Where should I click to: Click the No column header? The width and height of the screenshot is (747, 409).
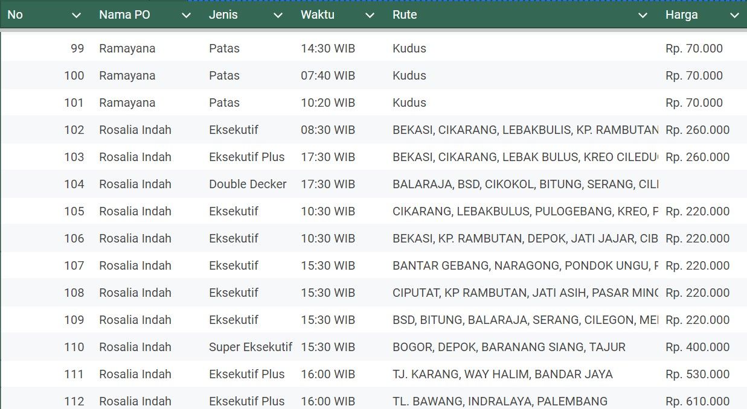pos(13,14)
